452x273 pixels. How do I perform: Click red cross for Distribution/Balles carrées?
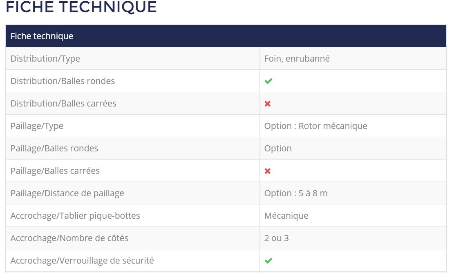coord(268,104)
